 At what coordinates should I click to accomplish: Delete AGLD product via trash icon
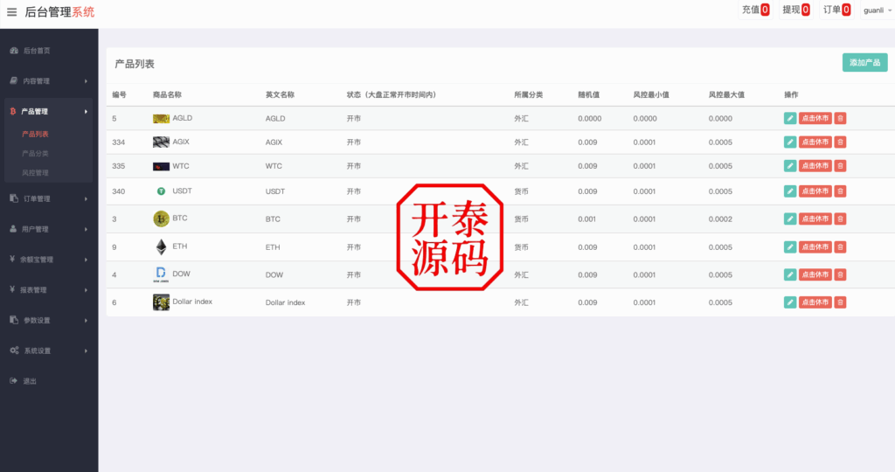tap(840, 118)
